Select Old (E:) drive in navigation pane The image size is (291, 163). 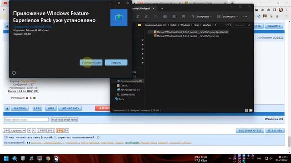click(122, 86)
